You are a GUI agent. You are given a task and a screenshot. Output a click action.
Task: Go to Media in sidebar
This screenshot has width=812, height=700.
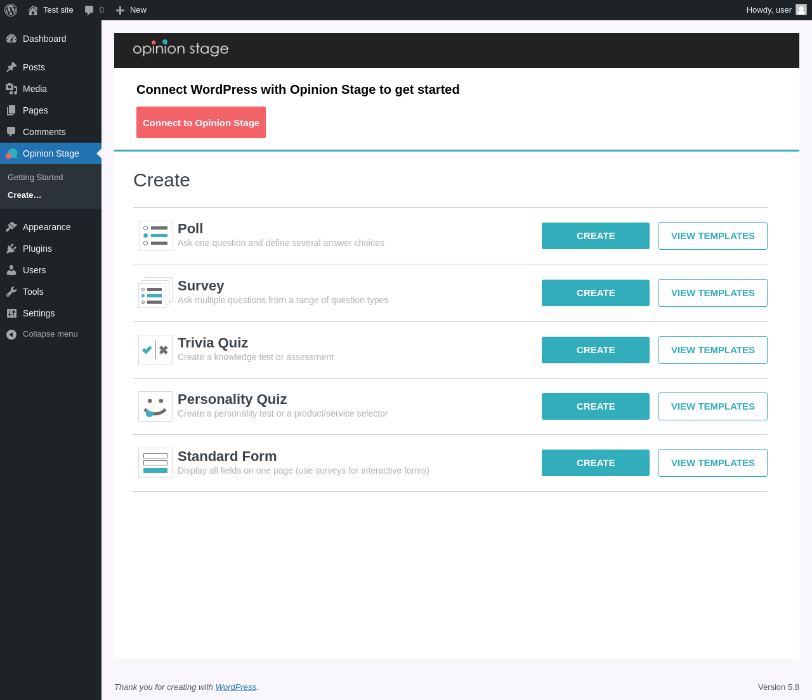(35, 89)
